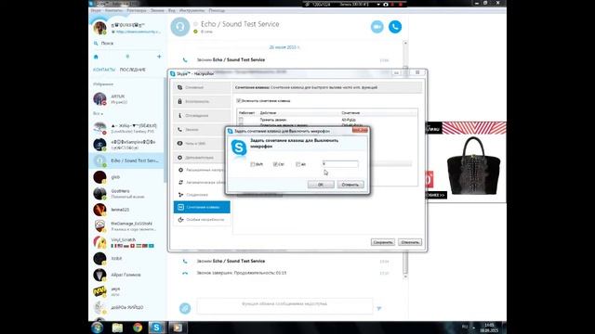Click the home icon in the Skype sidebar

coord(96,57)
